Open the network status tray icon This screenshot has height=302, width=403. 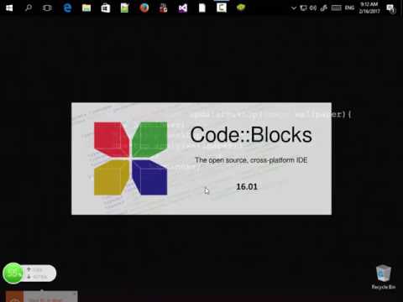coord(303,8)
